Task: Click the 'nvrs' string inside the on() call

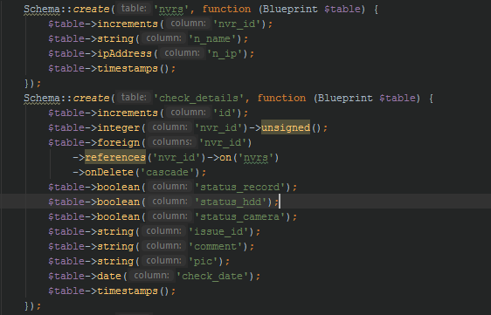Action: click(256, 157)
